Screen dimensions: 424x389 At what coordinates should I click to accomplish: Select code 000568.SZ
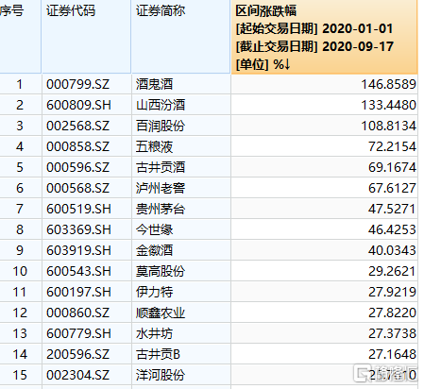click(x=77, y=188)
